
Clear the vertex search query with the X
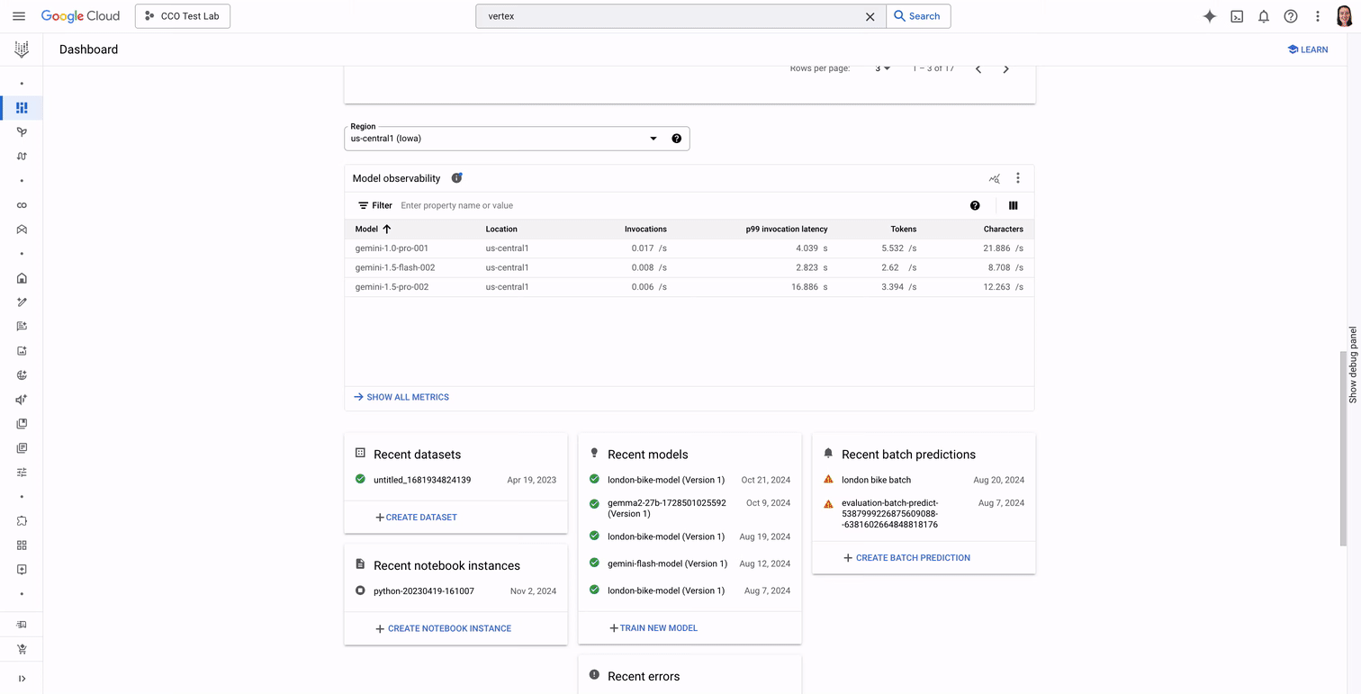pos(870,15)
